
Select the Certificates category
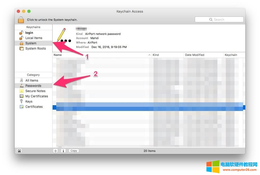point(34,107)
